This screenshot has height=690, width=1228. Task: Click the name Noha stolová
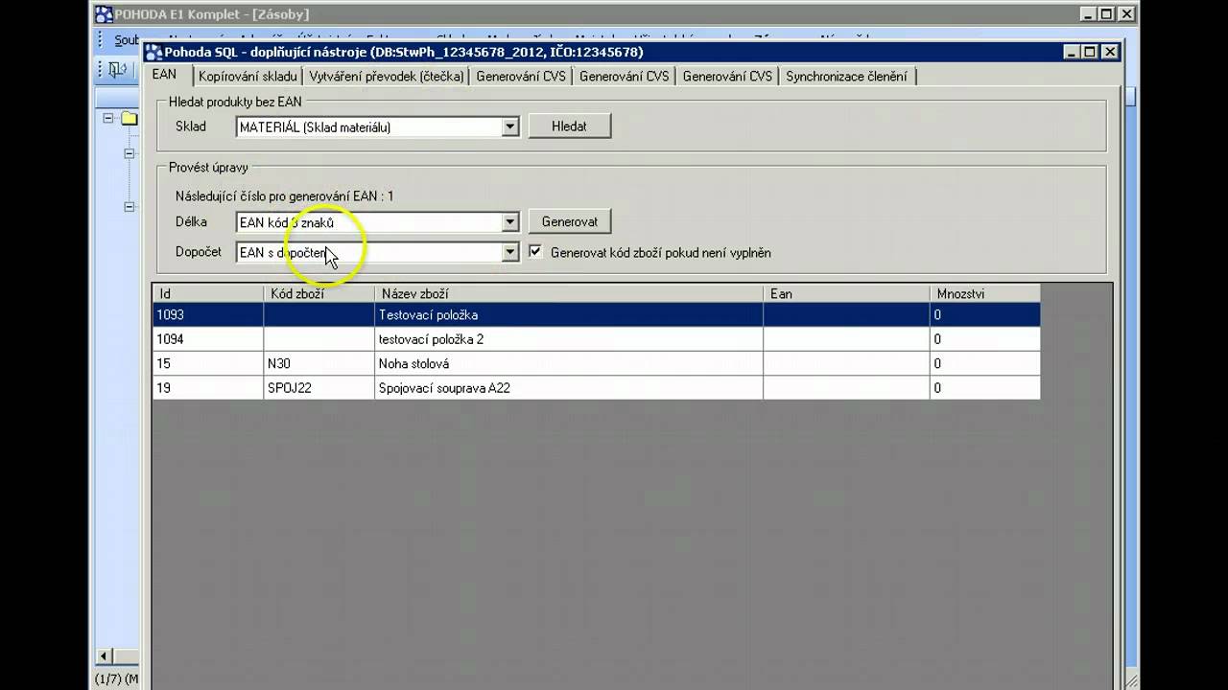pos(413,364)
